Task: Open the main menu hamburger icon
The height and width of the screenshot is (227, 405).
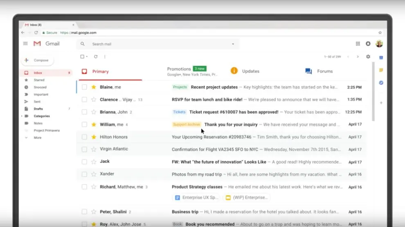Action: click(x=25, y=44)
